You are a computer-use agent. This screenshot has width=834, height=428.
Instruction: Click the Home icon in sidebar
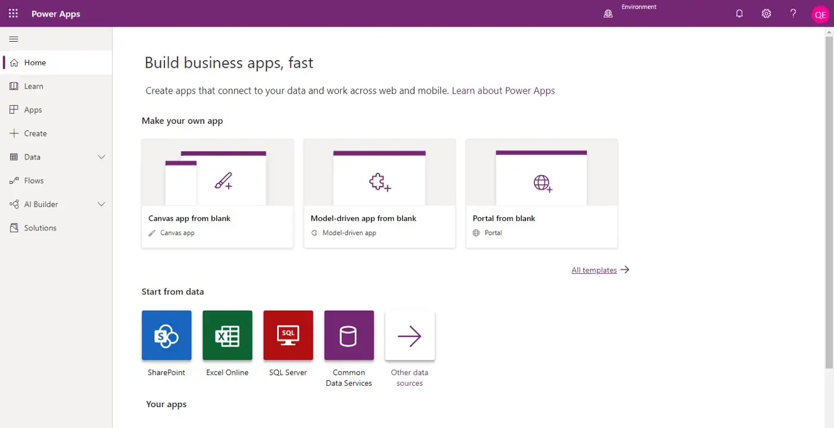coord(14,63)
